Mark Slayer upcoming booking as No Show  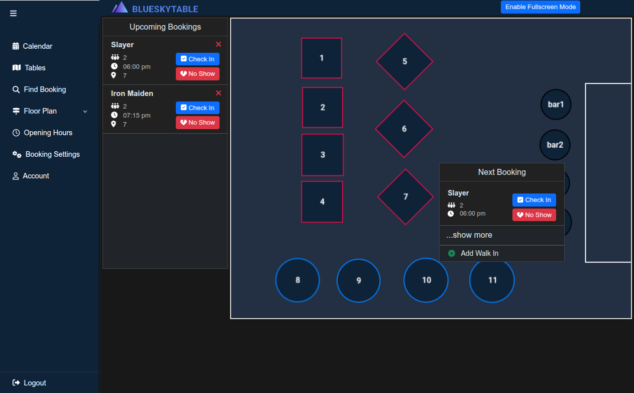click(x=197, y=74)
